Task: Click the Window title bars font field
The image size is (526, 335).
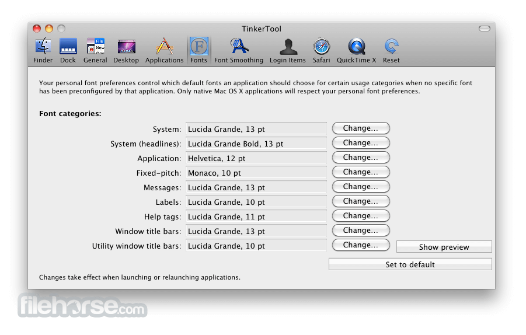Action: [256, 231]
